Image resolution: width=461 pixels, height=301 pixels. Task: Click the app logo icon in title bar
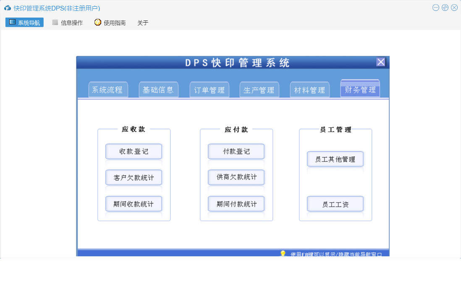(x=8, y=8)
